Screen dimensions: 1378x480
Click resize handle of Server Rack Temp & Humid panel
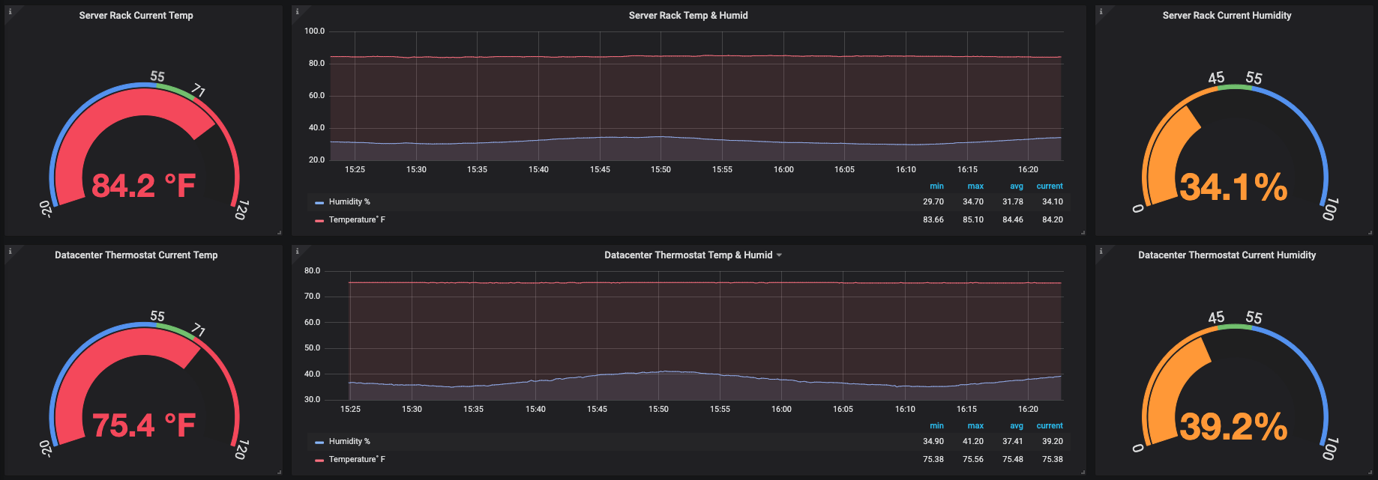pyautogui.click(x=1083, y=233)
